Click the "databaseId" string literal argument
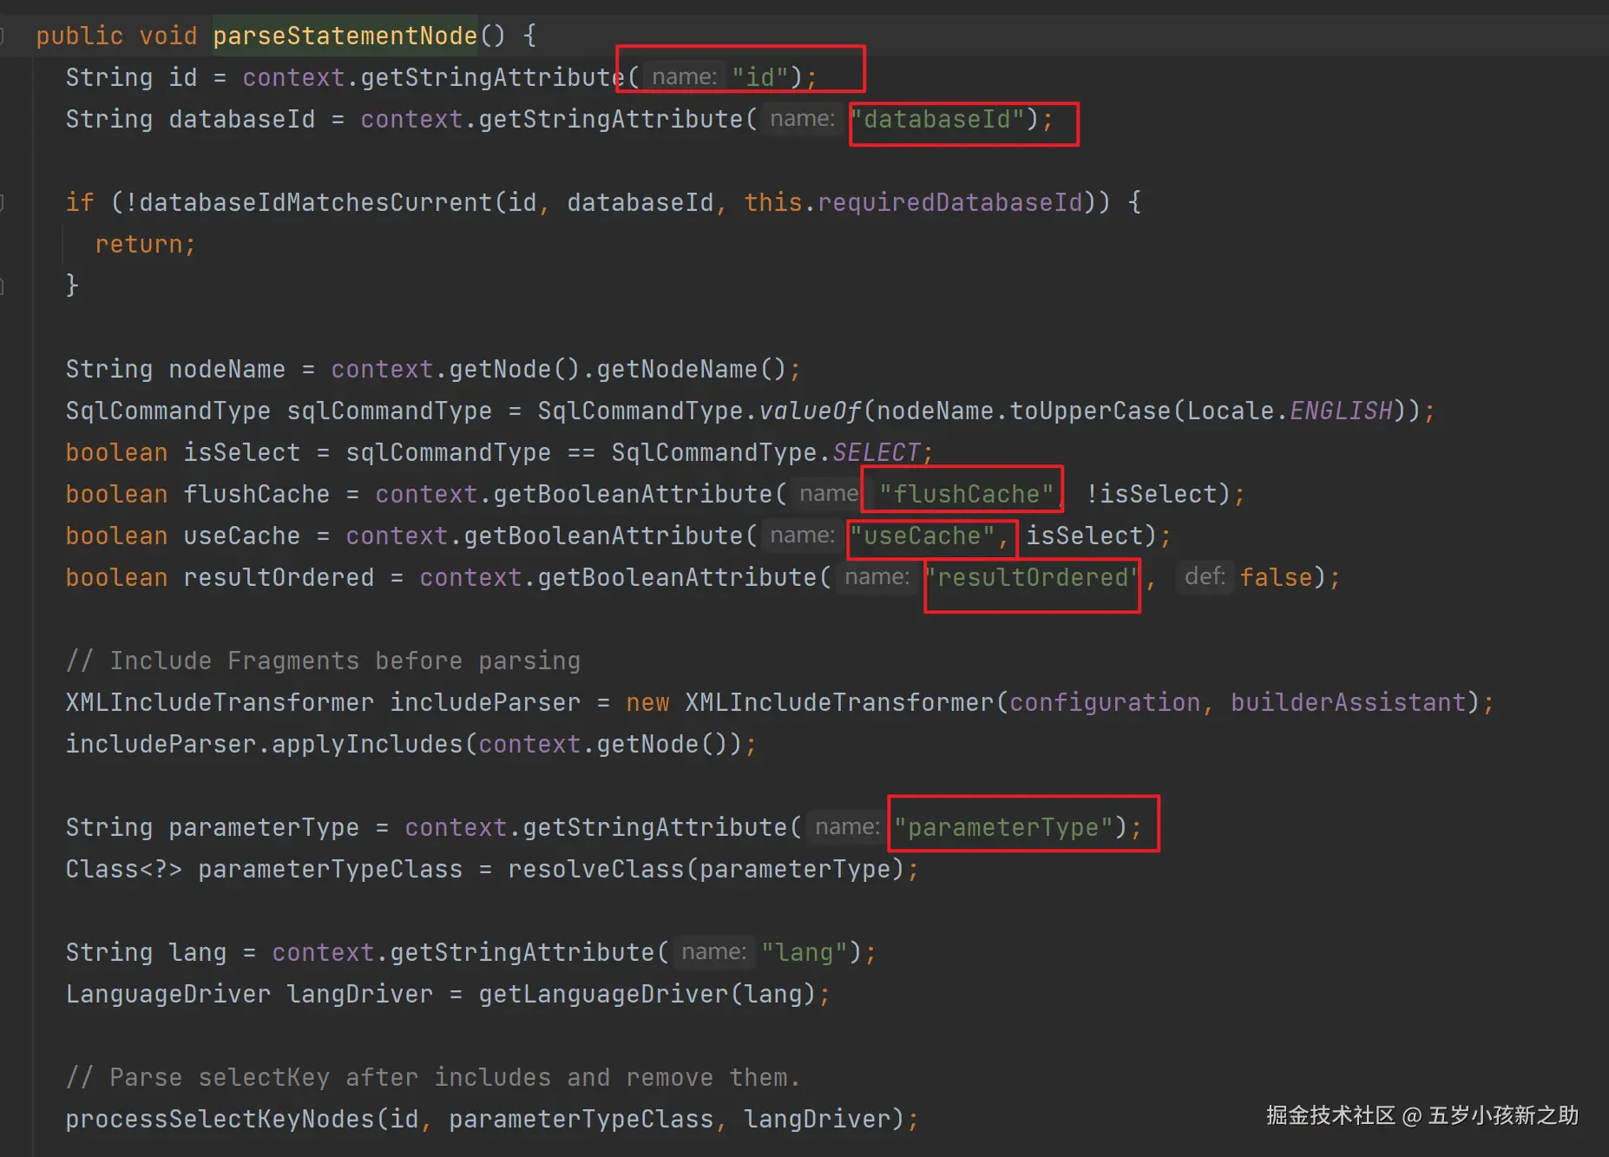The height and width of the screenshot is (1157, 1609). 937,119
